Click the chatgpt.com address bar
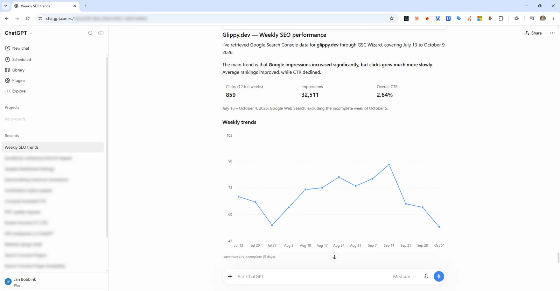This screenshot has width=560, height=291. 216,19
